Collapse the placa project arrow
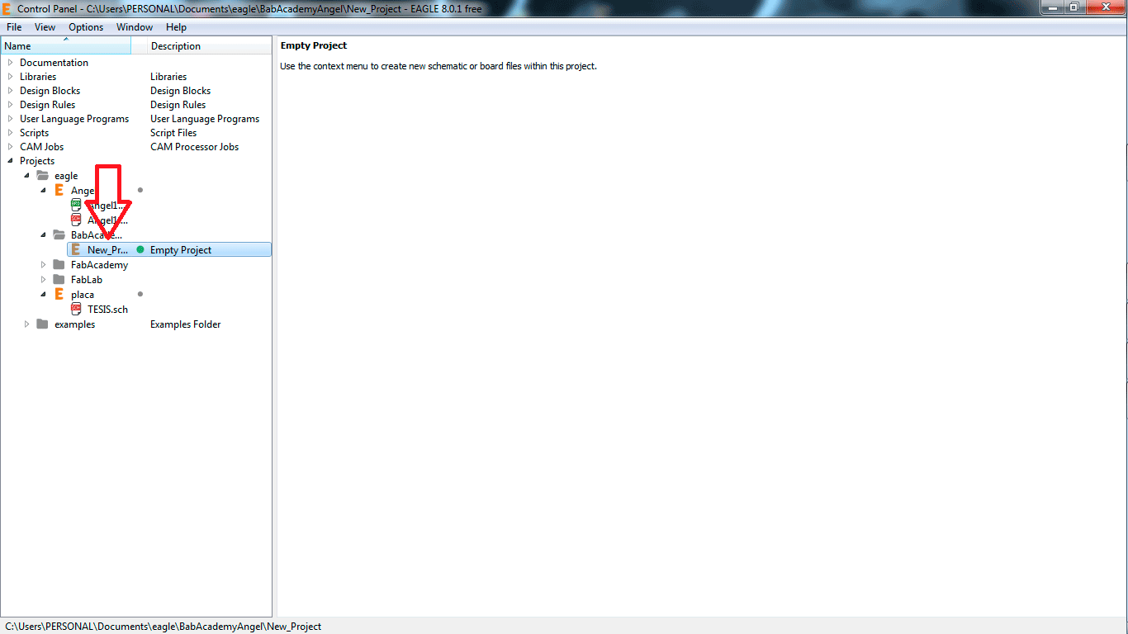 click(x=43, y=295)
